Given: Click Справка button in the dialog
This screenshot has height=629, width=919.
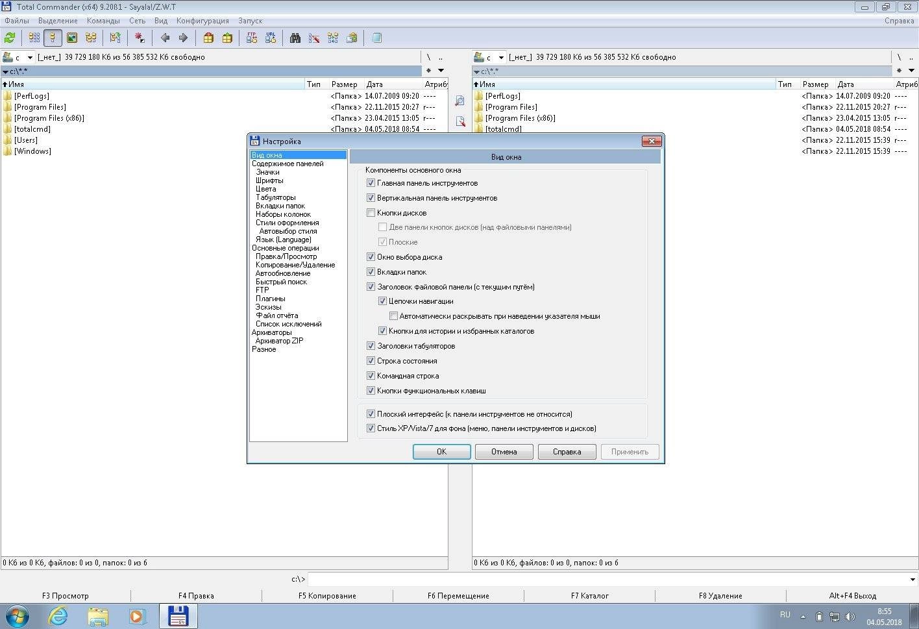Looking at the screenshot, I should pos(567,452).
